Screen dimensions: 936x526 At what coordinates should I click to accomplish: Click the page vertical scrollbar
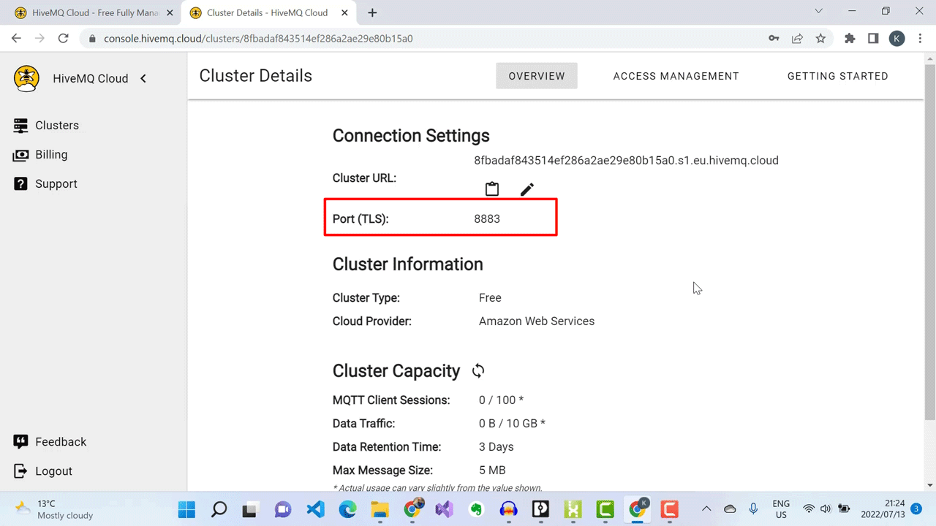coord(929,241)
